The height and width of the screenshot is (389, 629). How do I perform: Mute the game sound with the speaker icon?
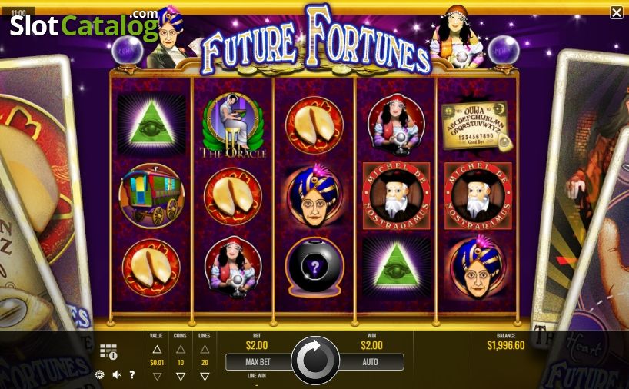tap(117, 374)
